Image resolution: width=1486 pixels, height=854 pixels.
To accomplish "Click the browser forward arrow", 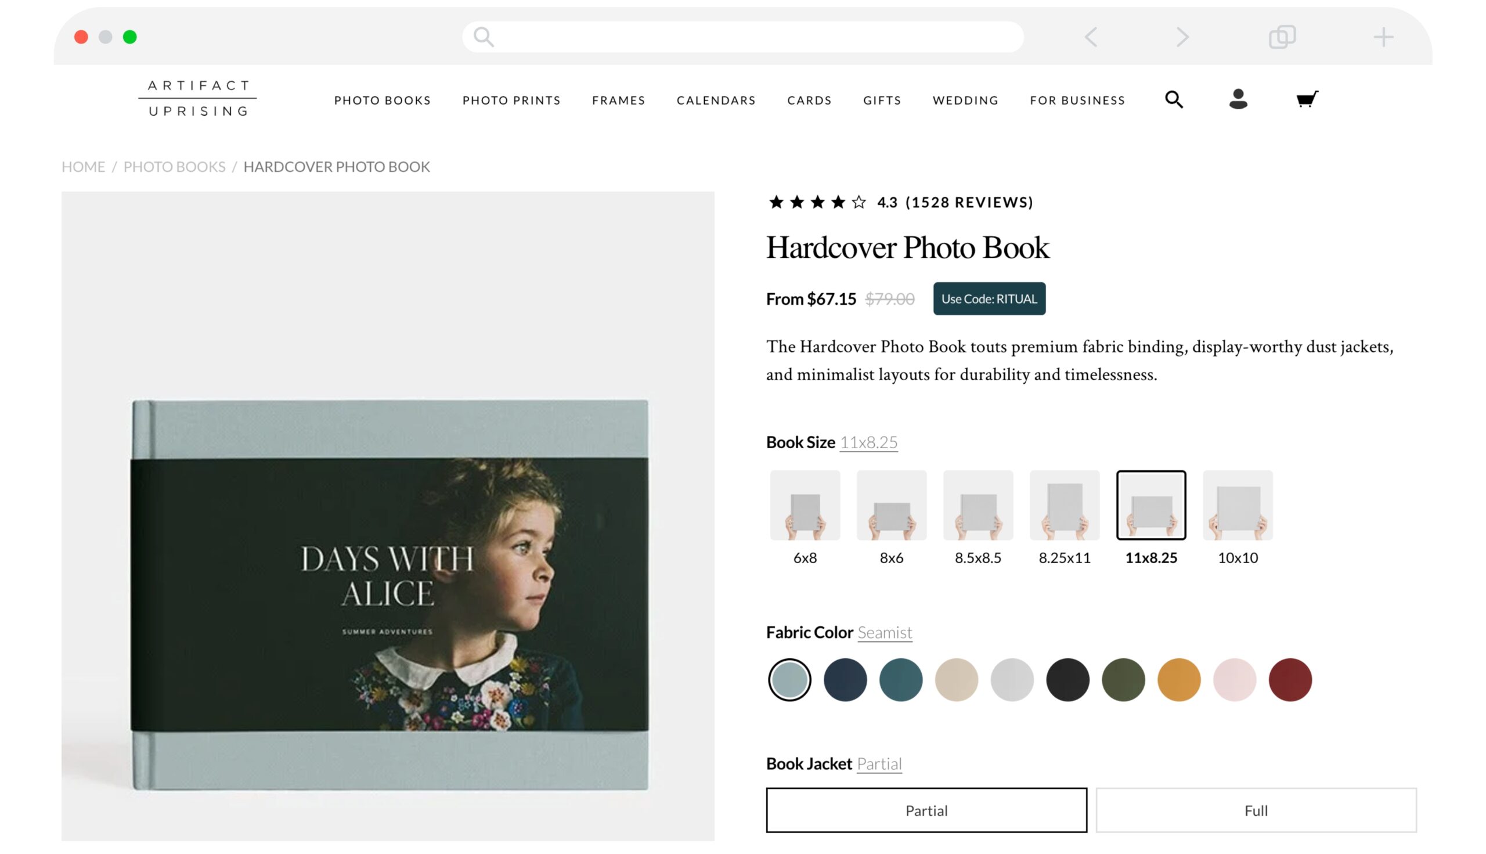I will coord(1182,37).
